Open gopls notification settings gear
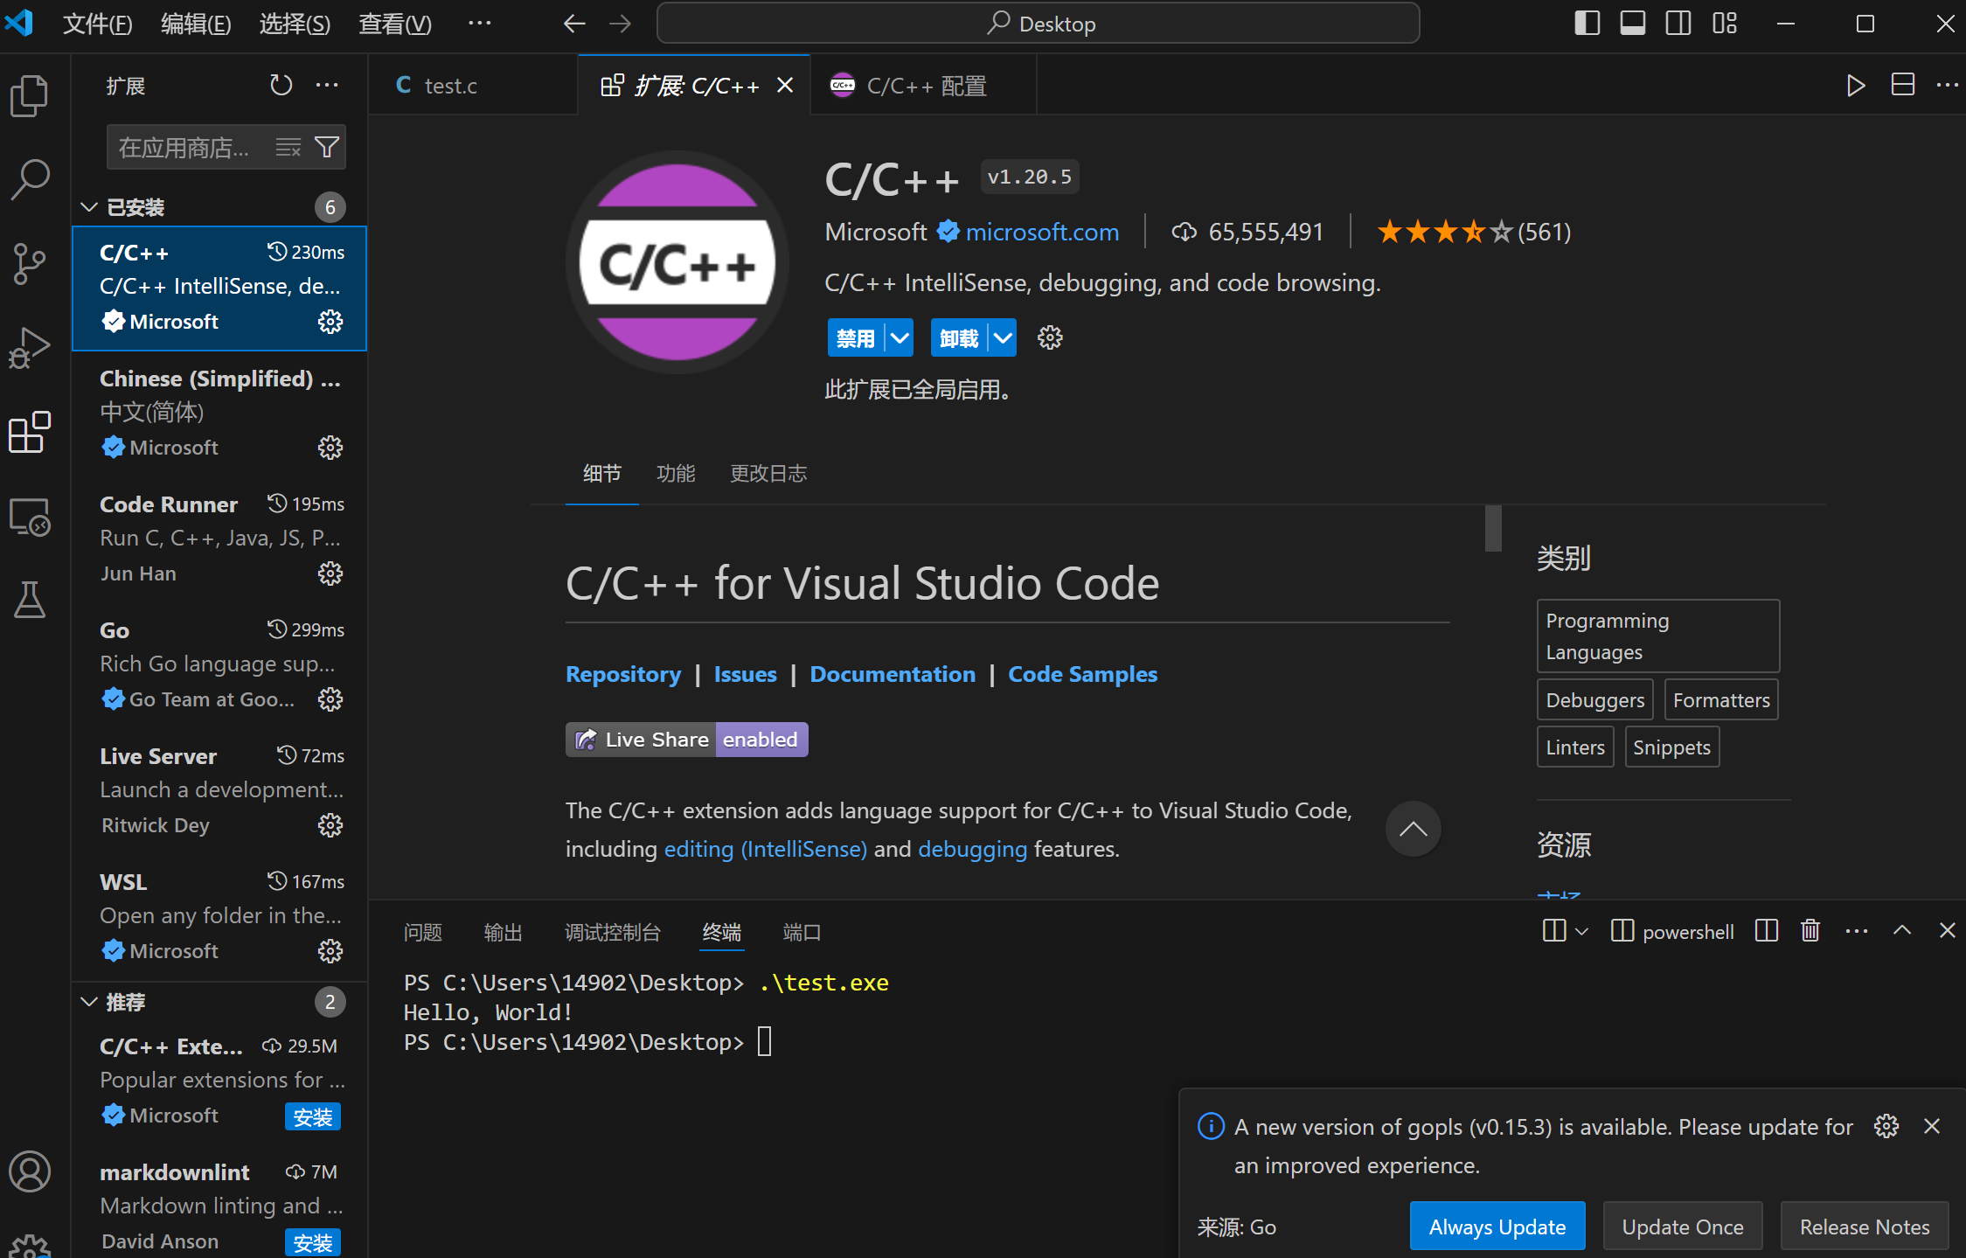Image resolution: width=1966 pixels, height=1258 pixels. click(1886, 1126)
